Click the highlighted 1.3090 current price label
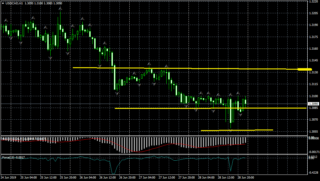Image resolution: width=320 pixels, height=181 pixels. 314,104
